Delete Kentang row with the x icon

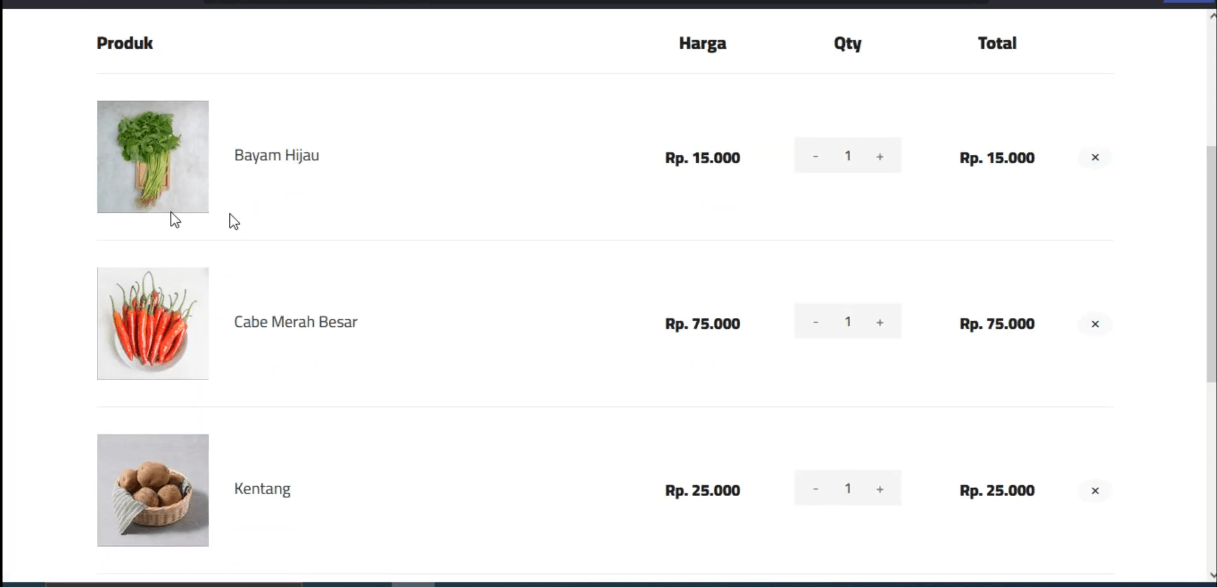(1095, 491)
